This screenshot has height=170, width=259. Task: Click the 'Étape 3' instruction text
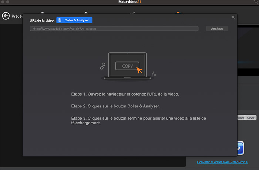click(x=139, y=120)
